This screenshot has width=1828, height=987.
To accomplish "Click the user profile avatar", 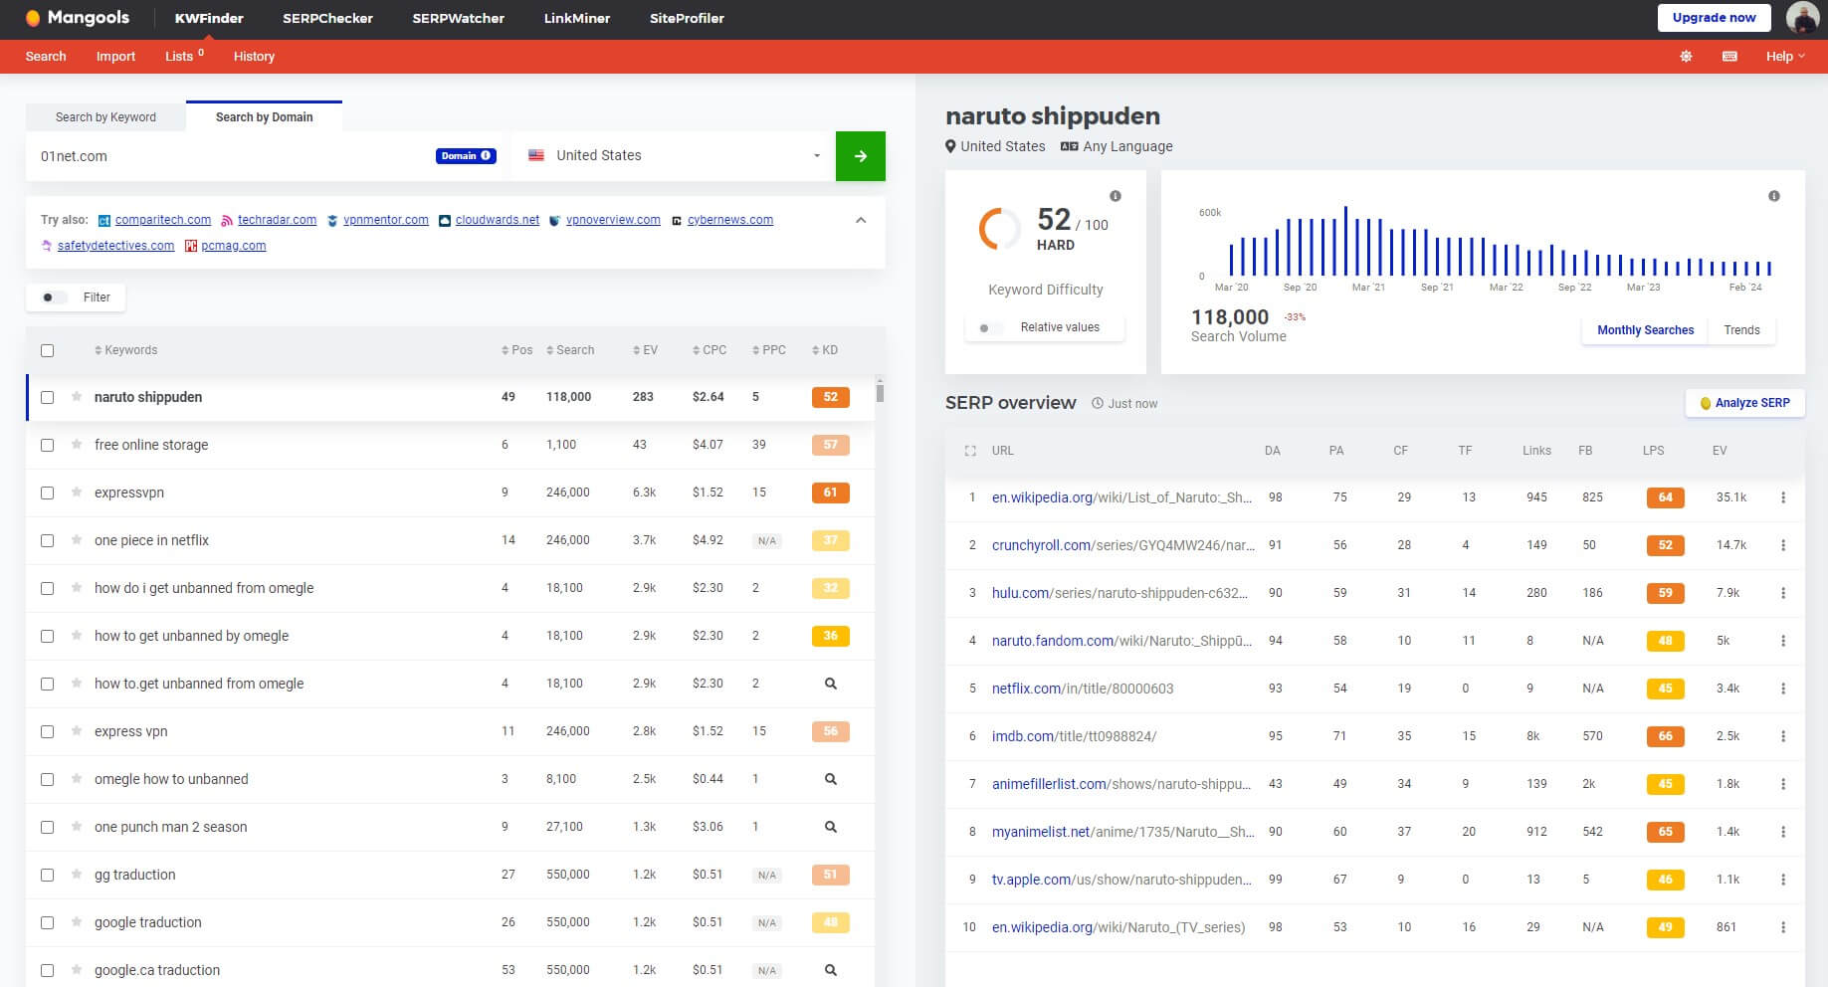I will (x=1802, y=18).
